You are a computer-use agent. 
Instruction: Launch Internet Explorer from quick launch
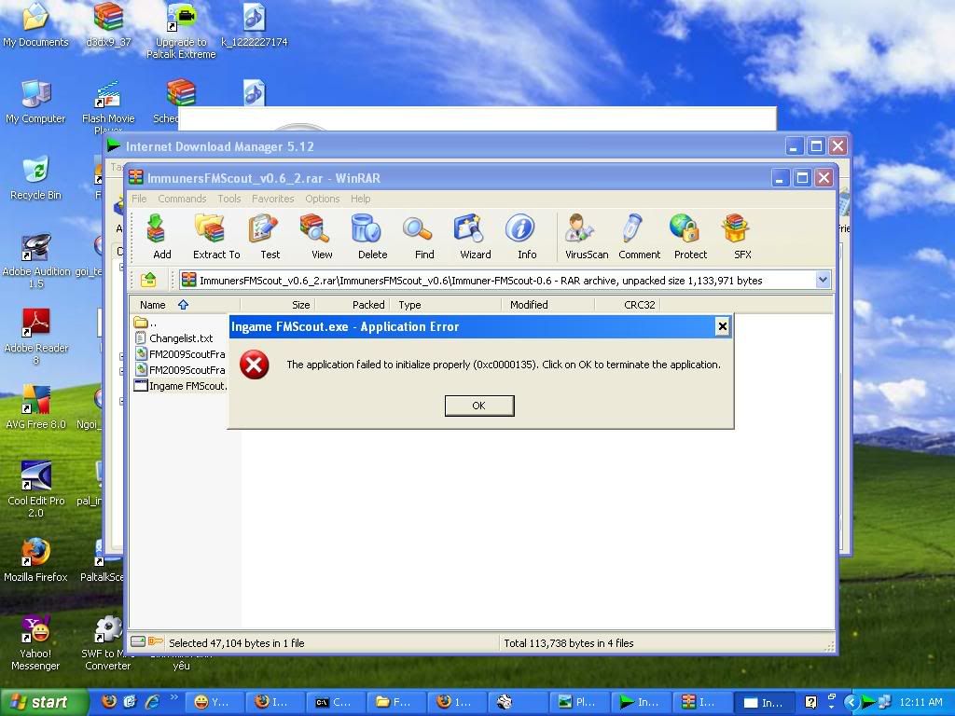152,702
